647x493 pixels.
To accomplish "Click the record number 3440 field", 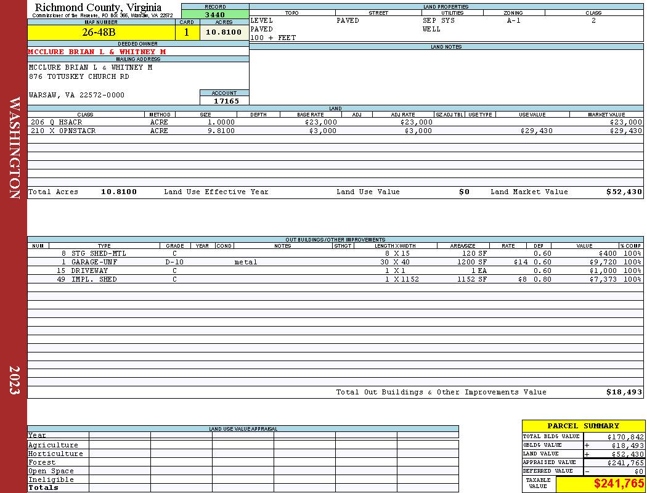I will (x=215, y=14).
